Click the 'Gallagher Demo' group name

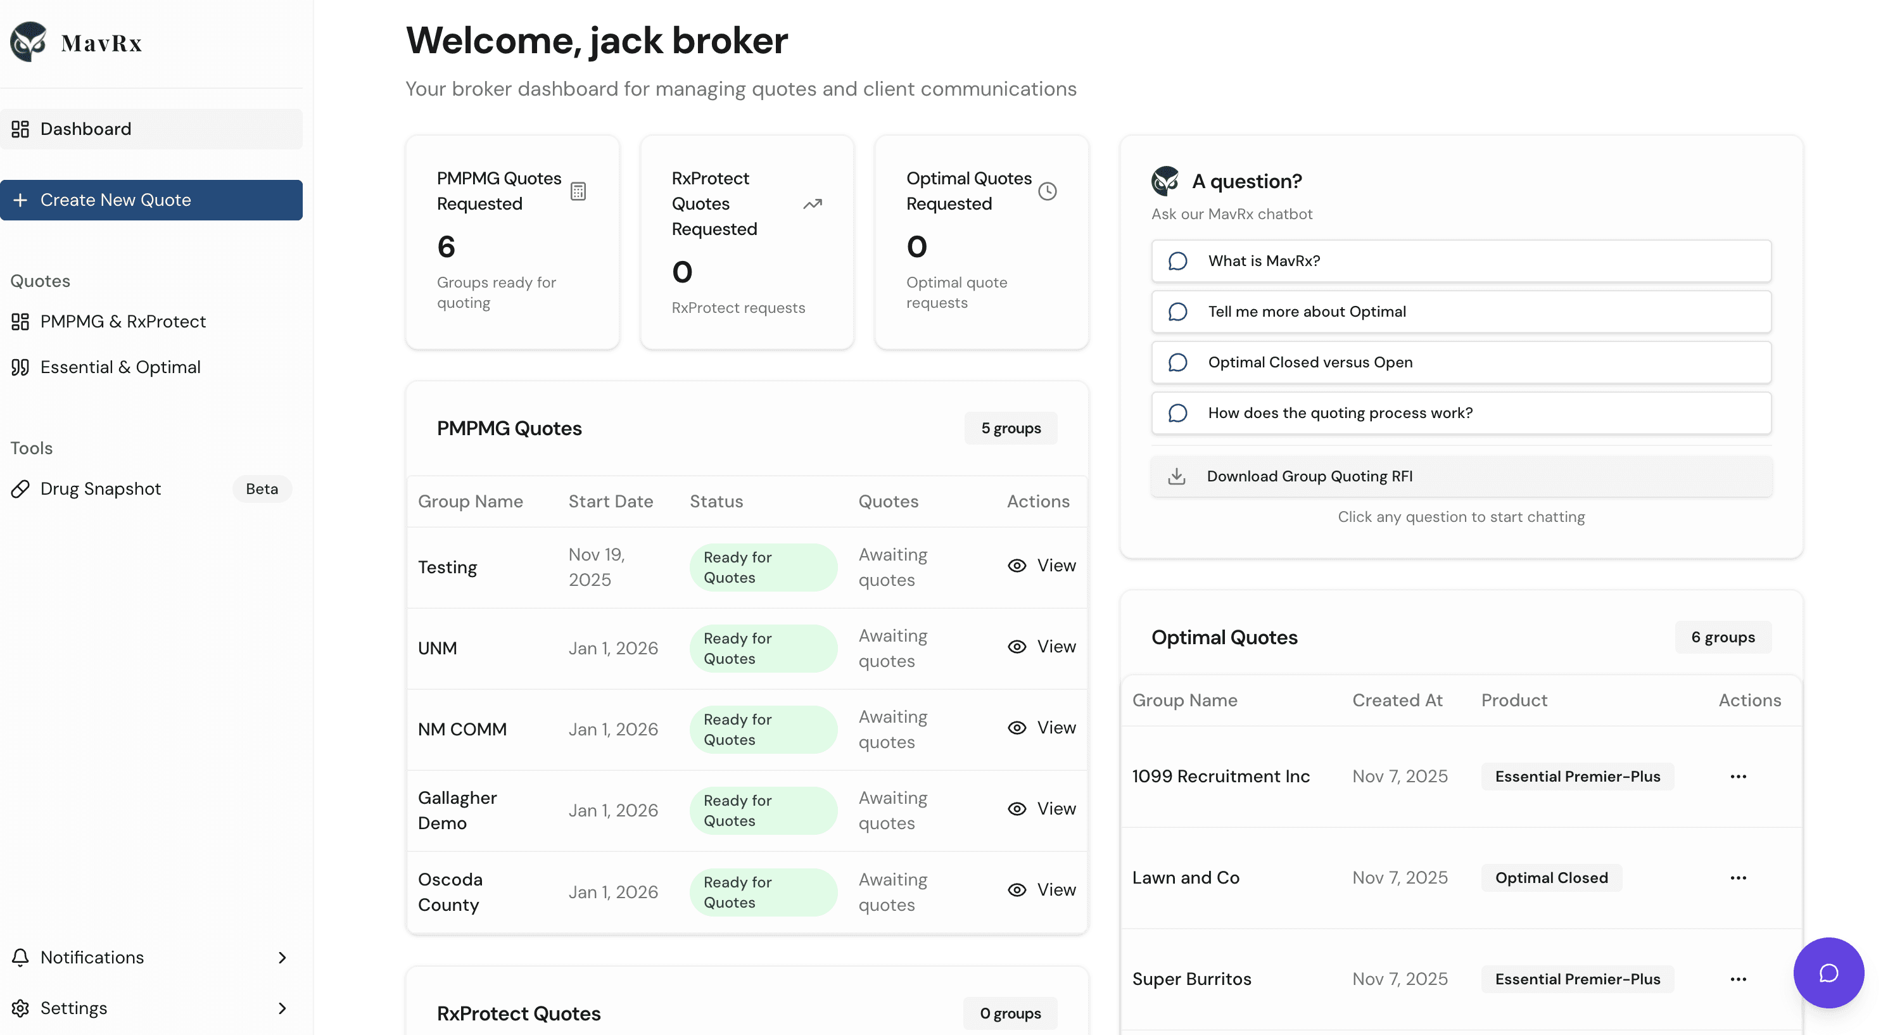tap(457, 811)
